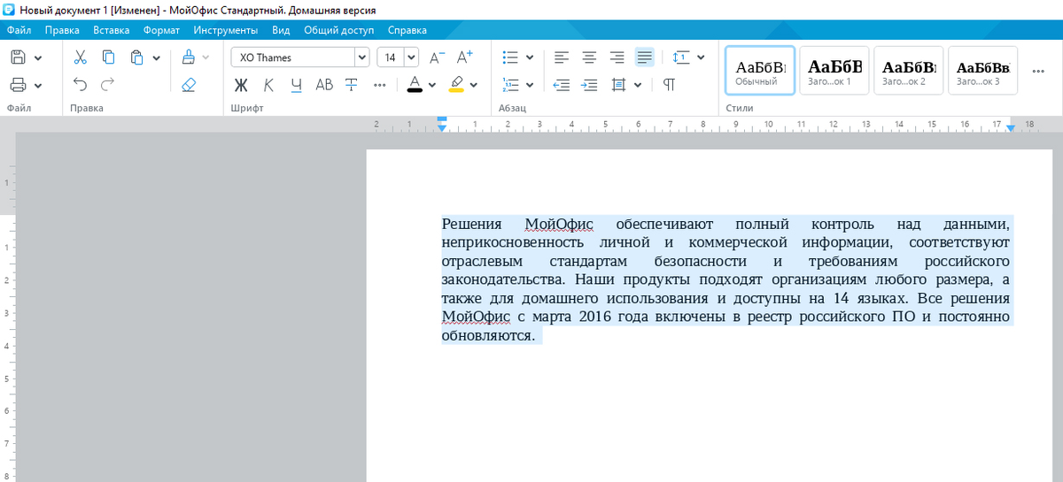Apply the Заго...ок 3 heading style
Screen dimensions: 1063x482
pos(983,71)
